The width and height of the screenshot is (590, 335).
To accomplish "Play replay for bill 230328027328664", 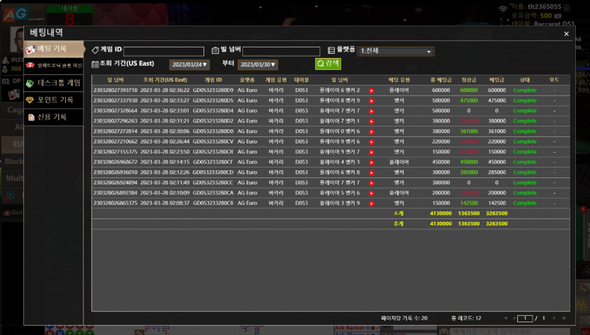I will 372,111.
